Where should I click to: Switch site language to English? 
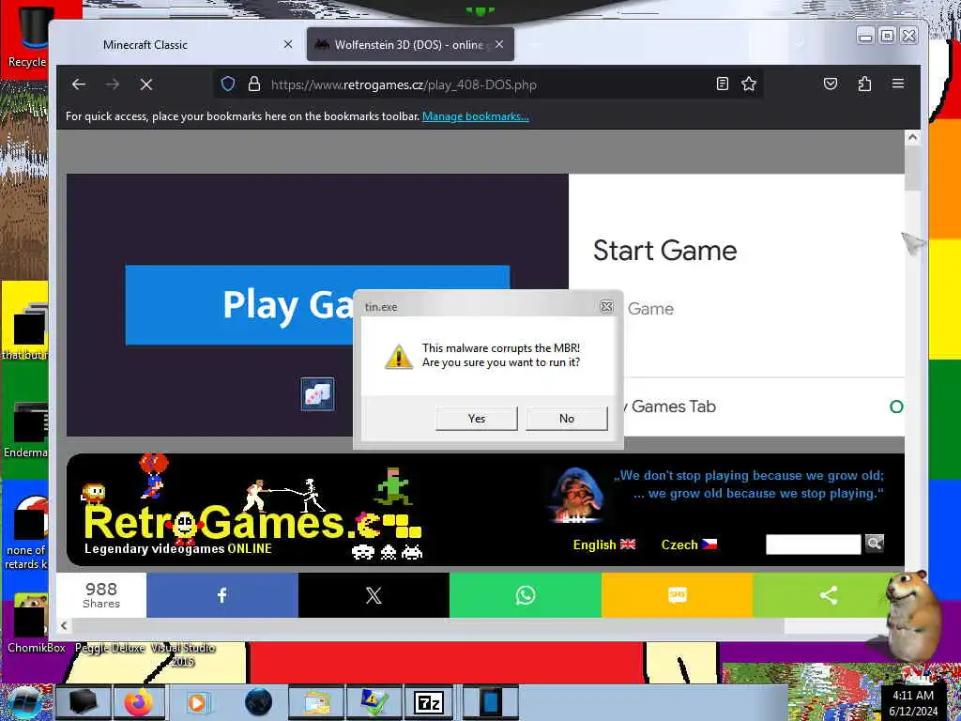click(x=603, y=545)
